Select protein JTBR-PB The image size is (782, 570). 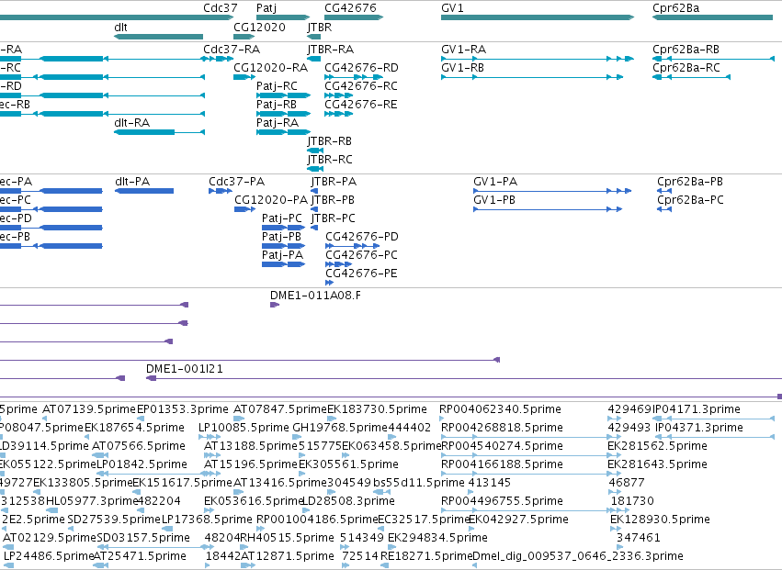pyautogui.click(x=333, y=200)
